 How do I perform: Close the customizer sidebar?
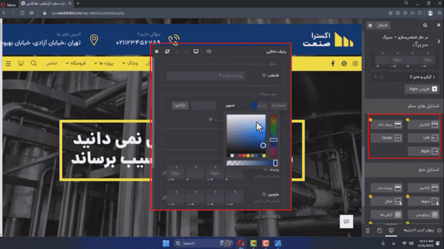point(439,25)
